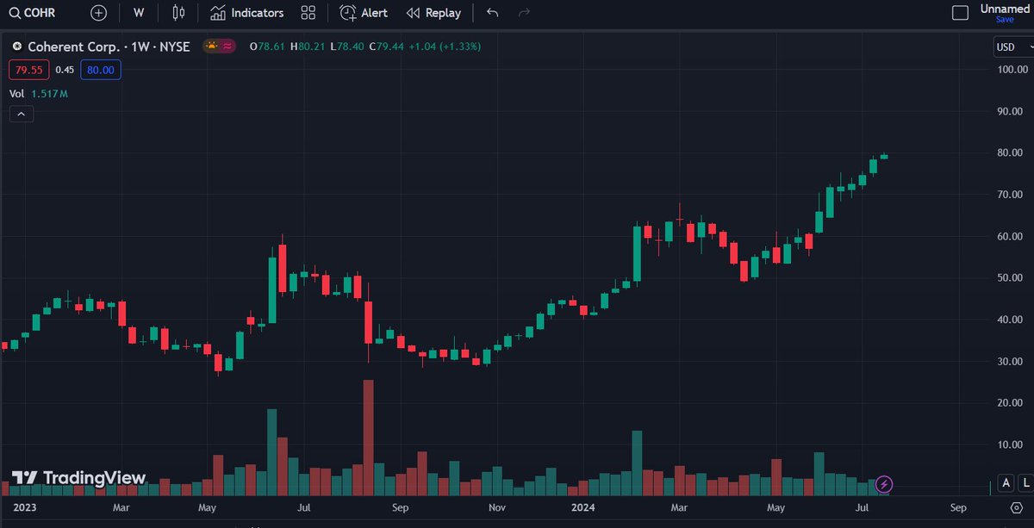Click the compare/add symbol plus icon
The width and height of the screenshot is (1034, 528).
point(97,12)
